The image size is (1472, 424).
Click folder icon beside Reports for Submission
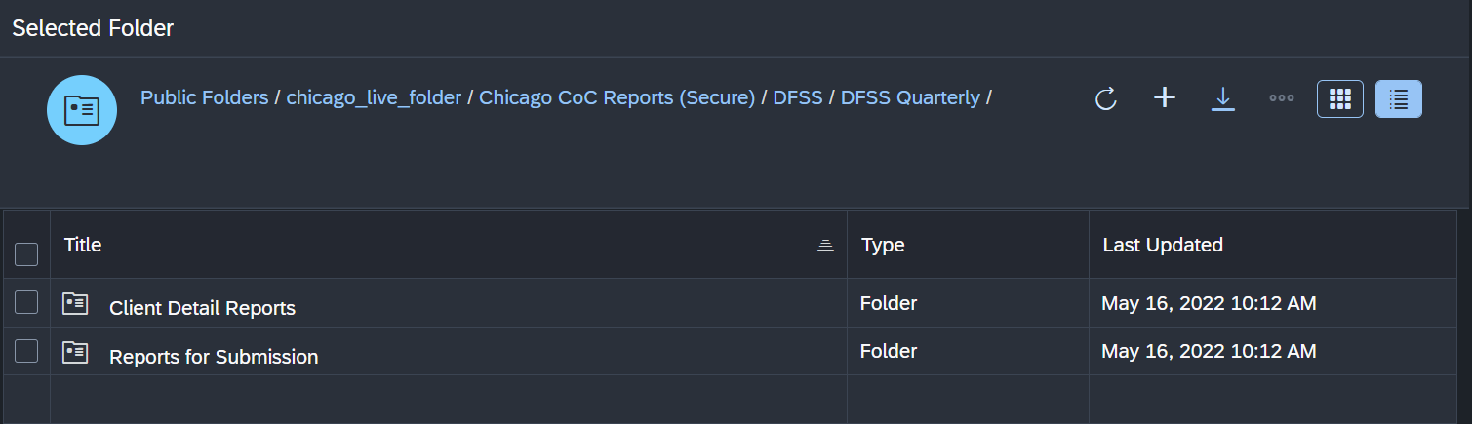tap(75, 353)
